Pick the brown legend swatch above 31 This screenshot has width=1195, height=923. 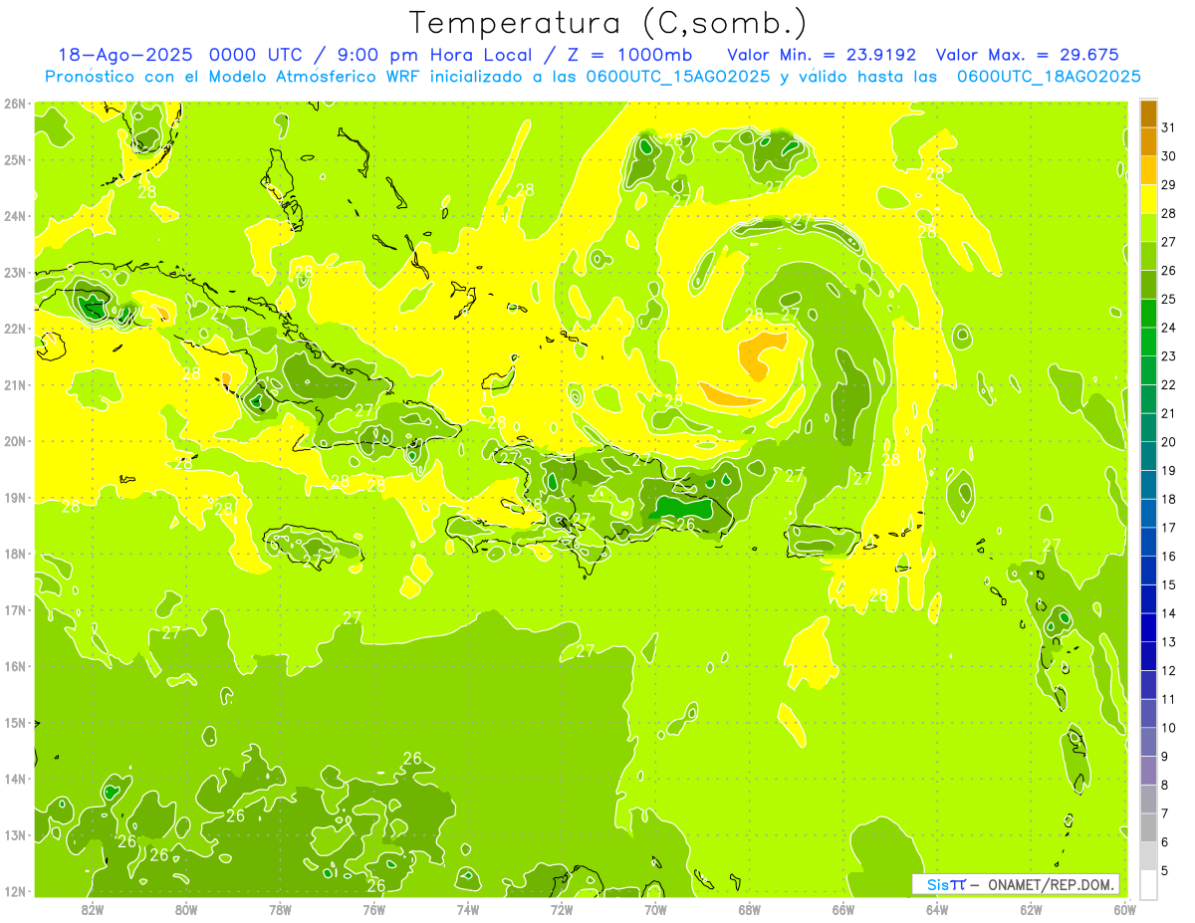1148,114
